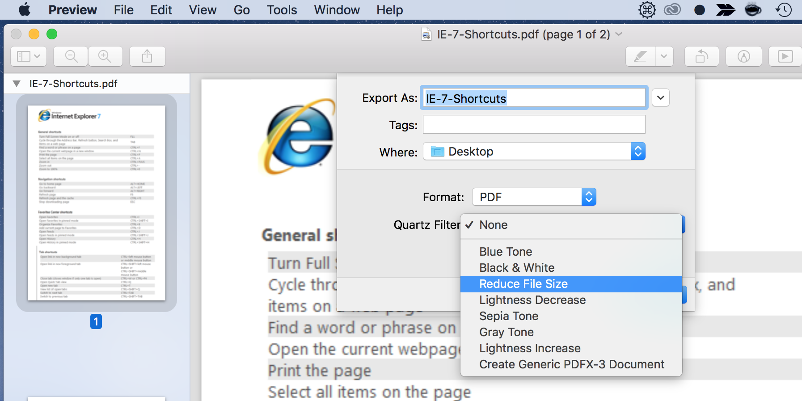Choose the Blue Tone filter

571,252
